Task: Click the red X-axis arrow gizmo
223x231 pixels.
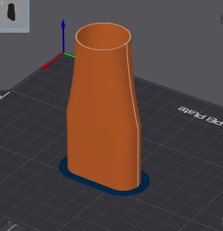Action: [x=52, y=61]
